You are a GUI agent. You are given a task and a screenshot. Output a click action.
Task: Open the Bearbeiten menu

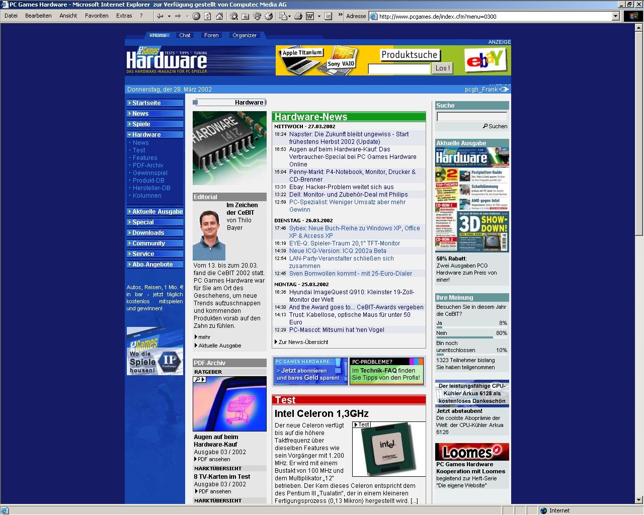click(x=38, y=16)
